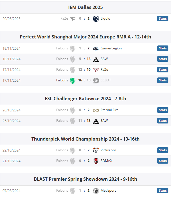Click the Metizport round logo
Viewport: 174px width, 197px height.
coord(96,191)
